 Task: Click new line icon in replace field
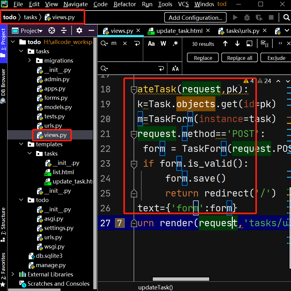click(x=161, y=69)
